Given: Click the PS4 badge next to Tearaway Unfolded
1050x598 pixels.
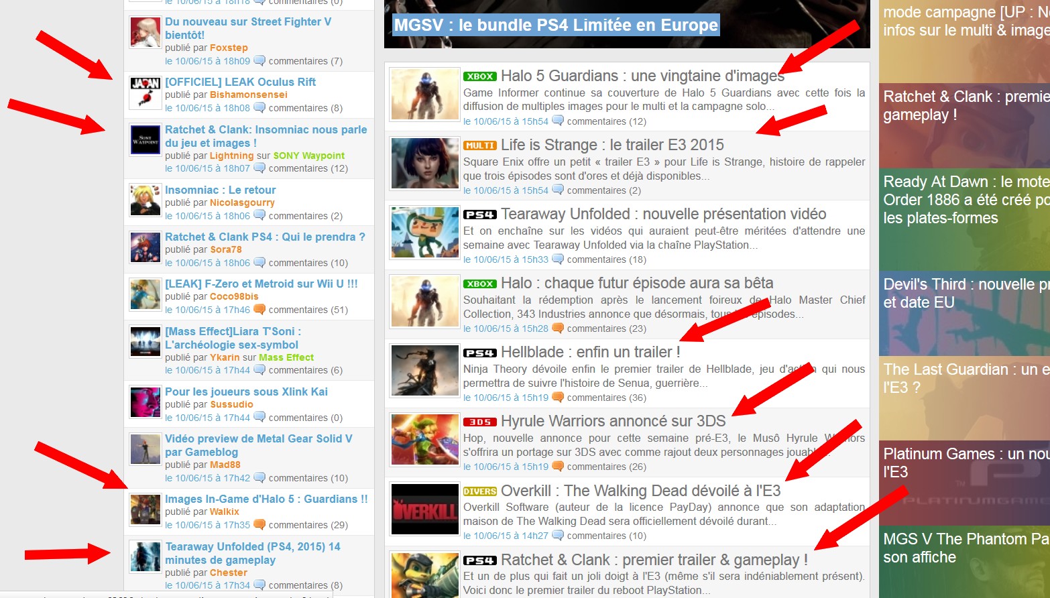Looking at the screenshot, I should [479, 215].
